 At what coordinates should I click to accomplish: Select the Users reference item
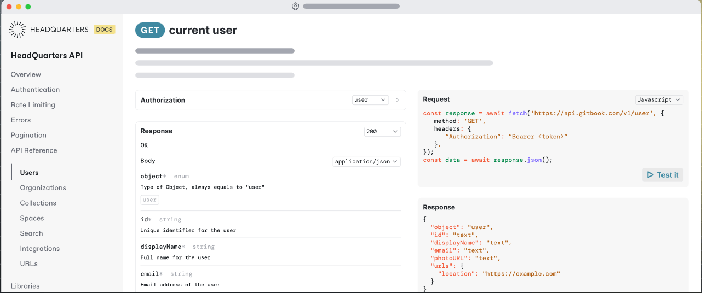pos(30,173)
